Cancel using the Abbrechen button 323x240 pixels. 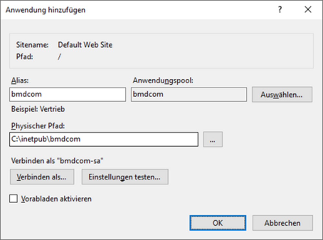point(282,223)
